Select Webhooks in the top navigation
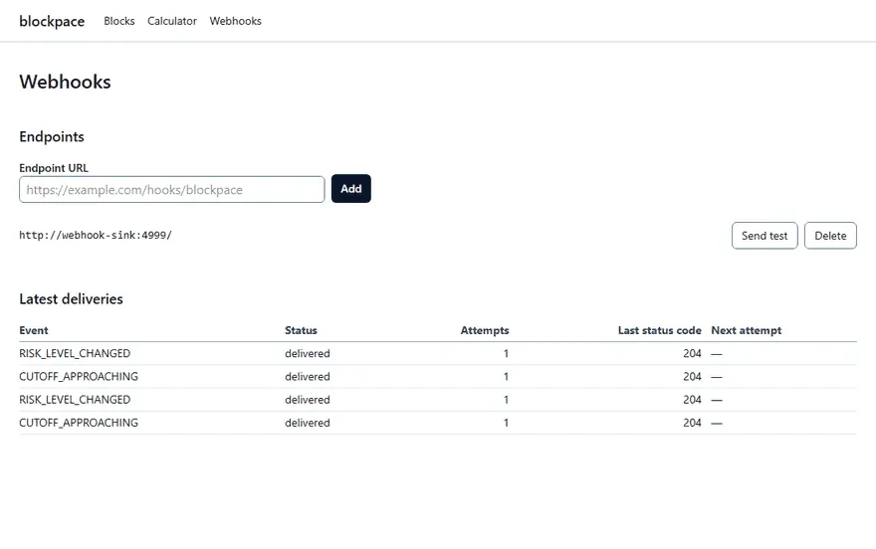Image resolution: width=876 pixels, height=549 pixels. tap(235, 21)
